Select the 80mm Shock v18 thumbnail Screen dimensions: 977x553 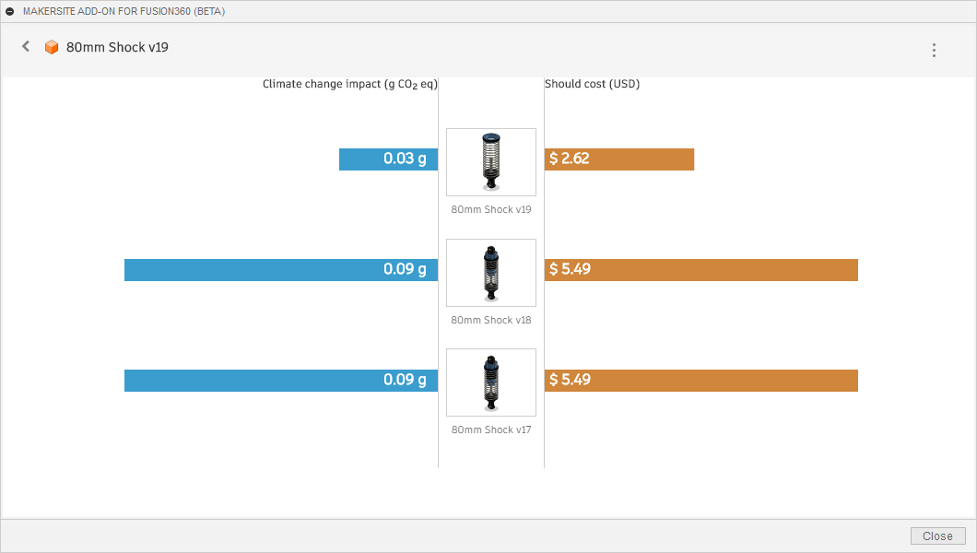491,273
